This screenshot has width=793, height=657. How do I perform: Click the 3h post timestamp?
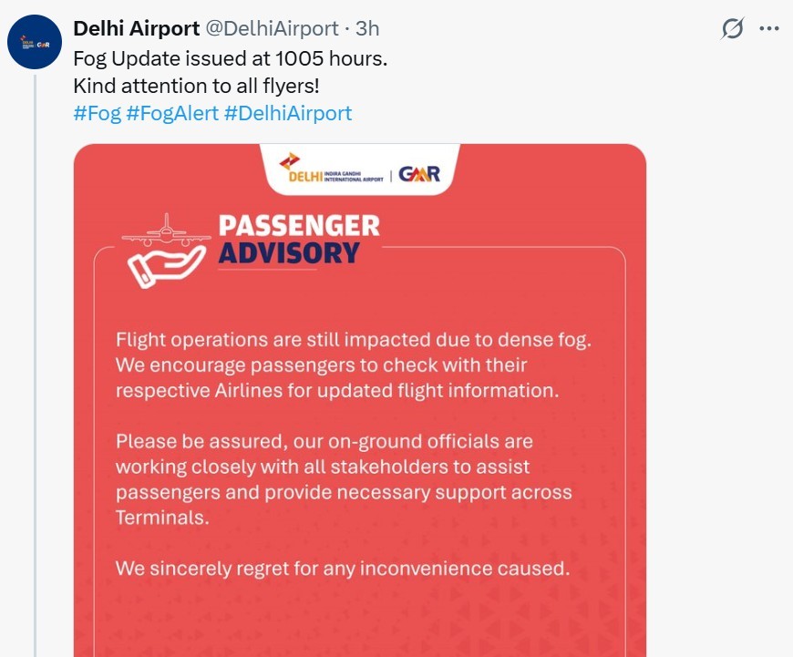click(367, 29)
